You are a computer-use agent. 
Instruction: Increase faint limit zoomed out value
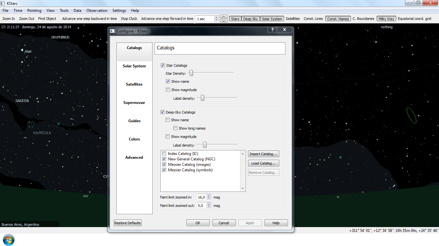click(209, 204)
